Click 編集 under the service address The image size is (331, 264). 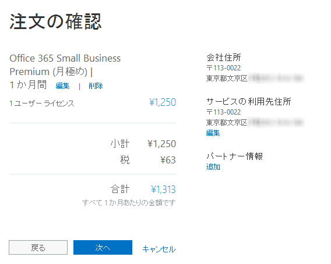click(x=213, y=133)
